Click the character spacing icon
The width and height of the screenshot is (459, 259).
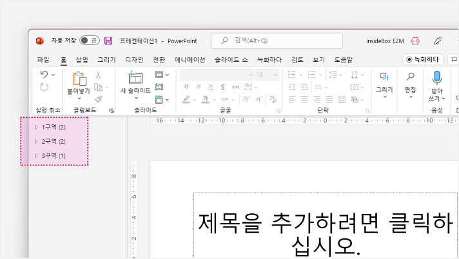coord(248,87)
